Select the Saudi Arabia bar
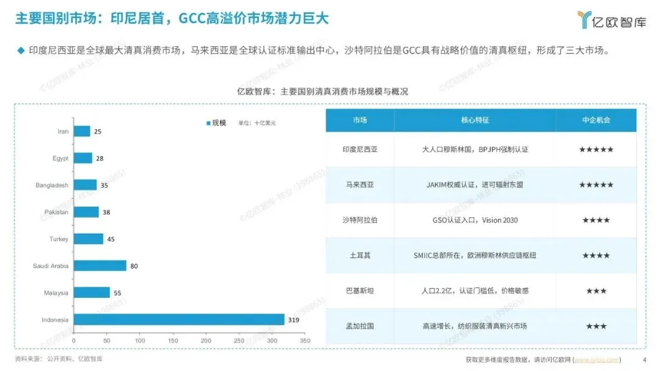Viewport: 660px width, 371px height. point(100,266)
